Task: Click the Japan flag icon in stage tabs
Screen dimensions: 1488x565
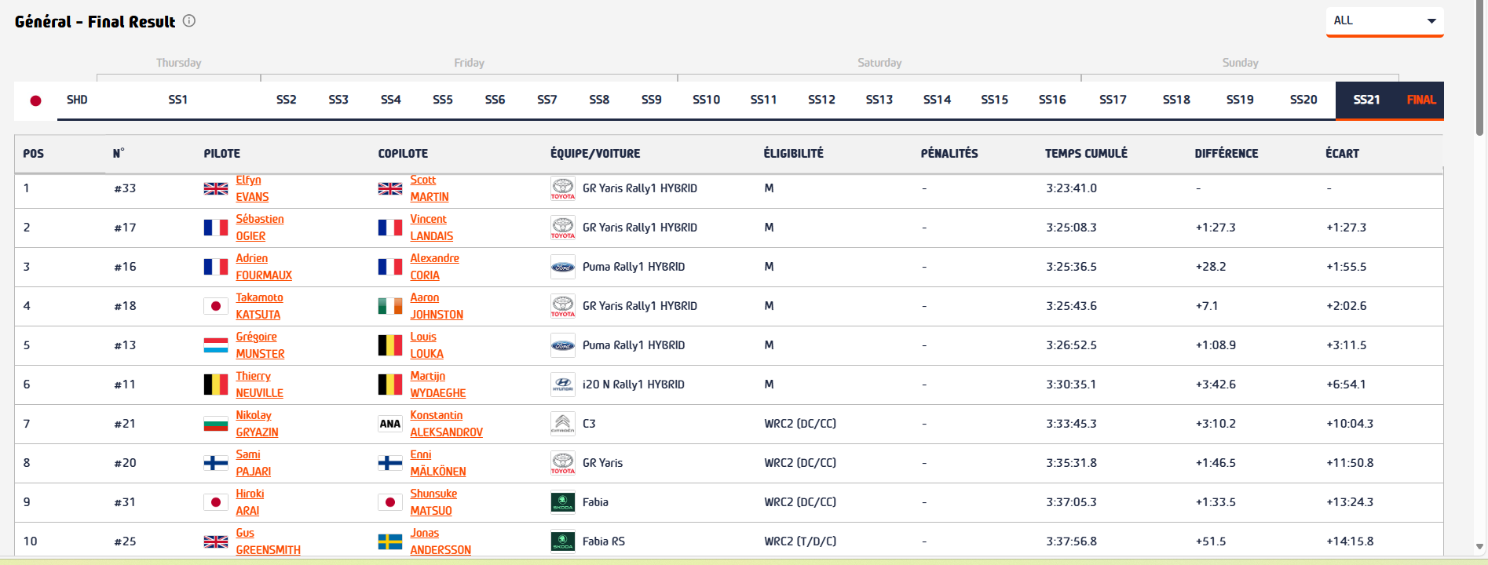Action: [35, 100]
